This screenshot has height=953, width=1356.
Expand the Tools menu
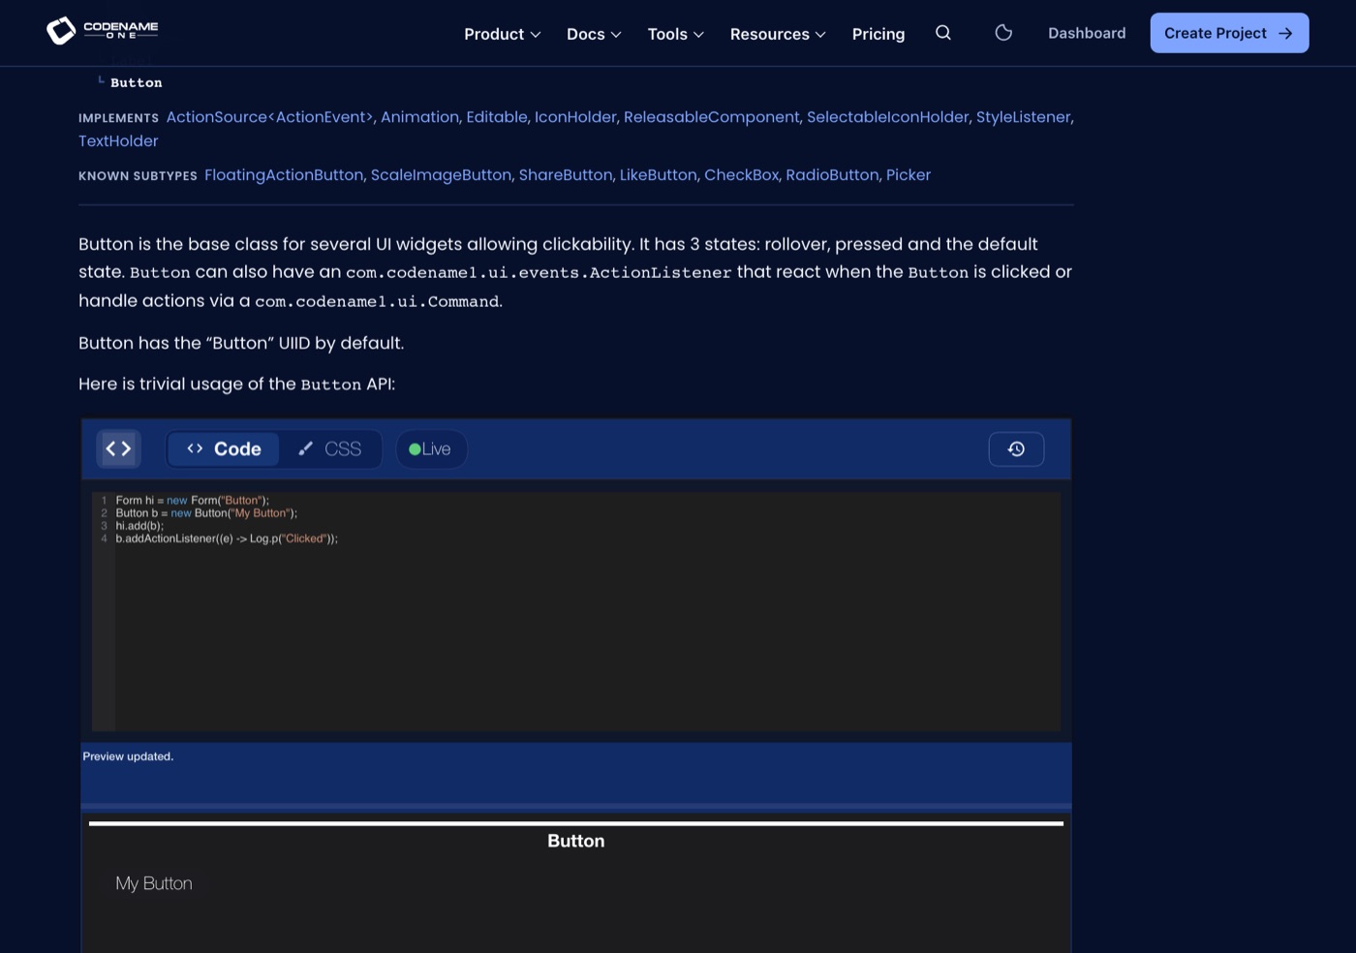coord(675,34)
